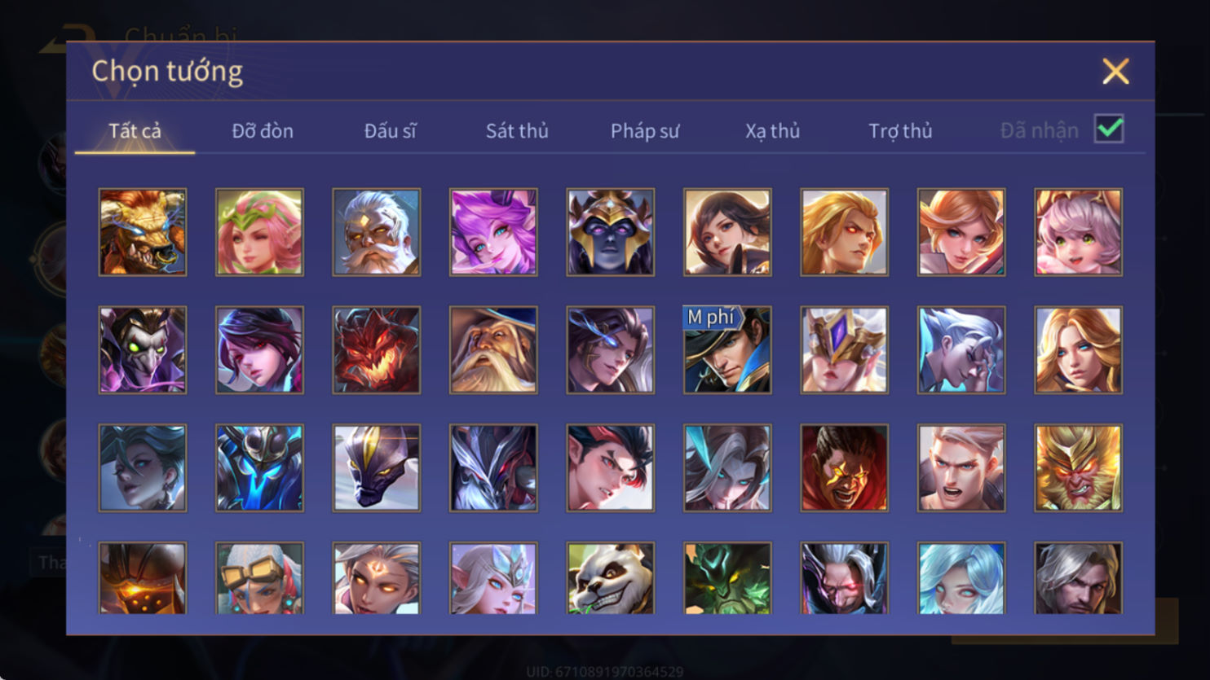The height and width of the screenshot is (680, 1210).
Task: Open the 'Trợ thủ' tab
Action: click(900, 130)
